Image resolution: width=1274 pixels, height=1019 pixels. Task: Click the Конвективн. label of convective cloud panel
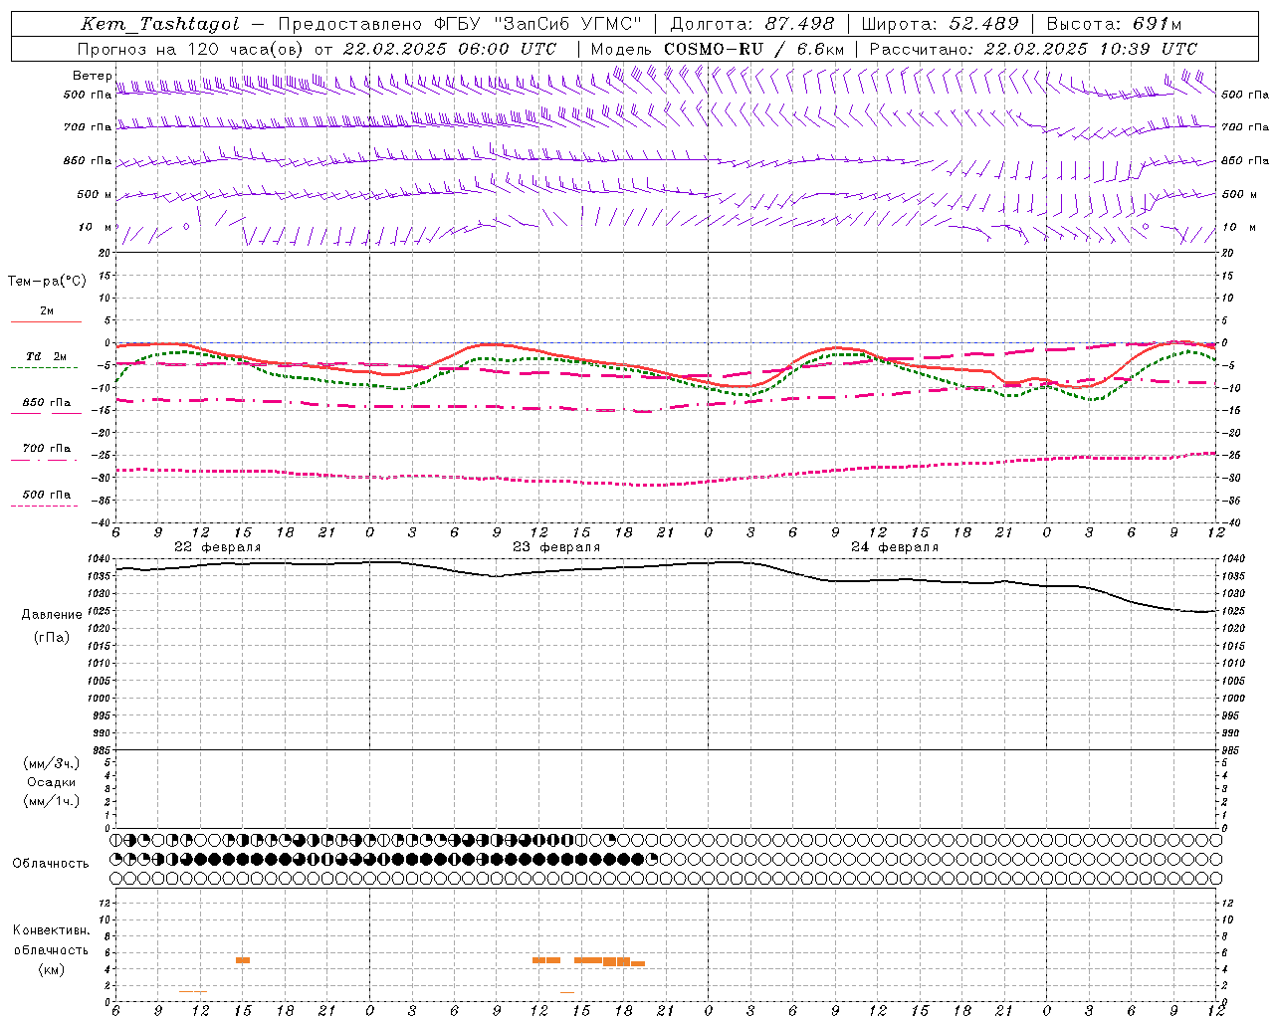click(x=52, y=930)
